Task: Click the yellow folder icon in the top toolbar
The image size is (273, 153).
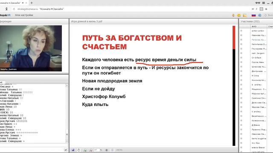Action: [245, 15]
